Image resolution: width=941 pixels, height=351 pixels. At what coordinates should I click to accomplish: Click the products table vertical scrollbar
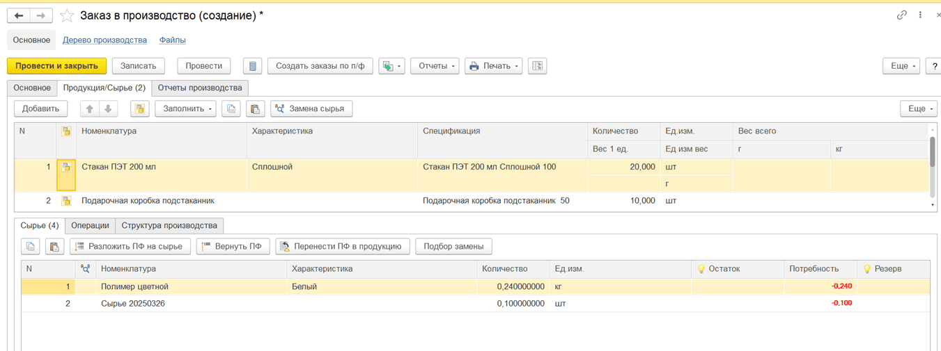(933, 153)
